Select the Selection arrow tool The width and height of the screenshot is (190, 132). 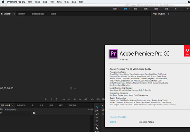(97, 107)
